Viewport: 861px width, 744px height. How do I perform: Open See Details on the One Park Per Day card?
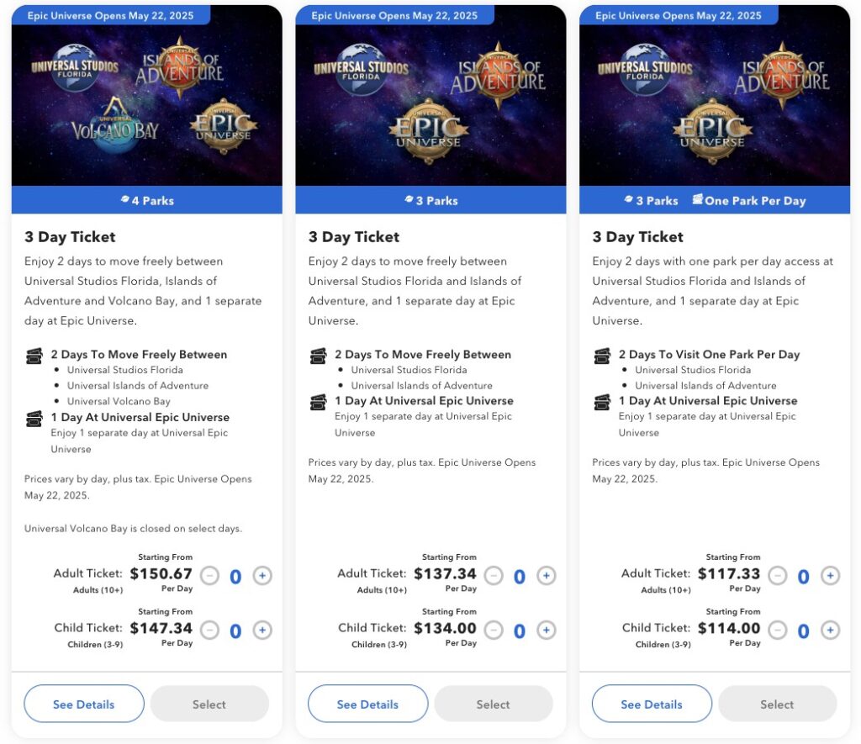(652, 704)
